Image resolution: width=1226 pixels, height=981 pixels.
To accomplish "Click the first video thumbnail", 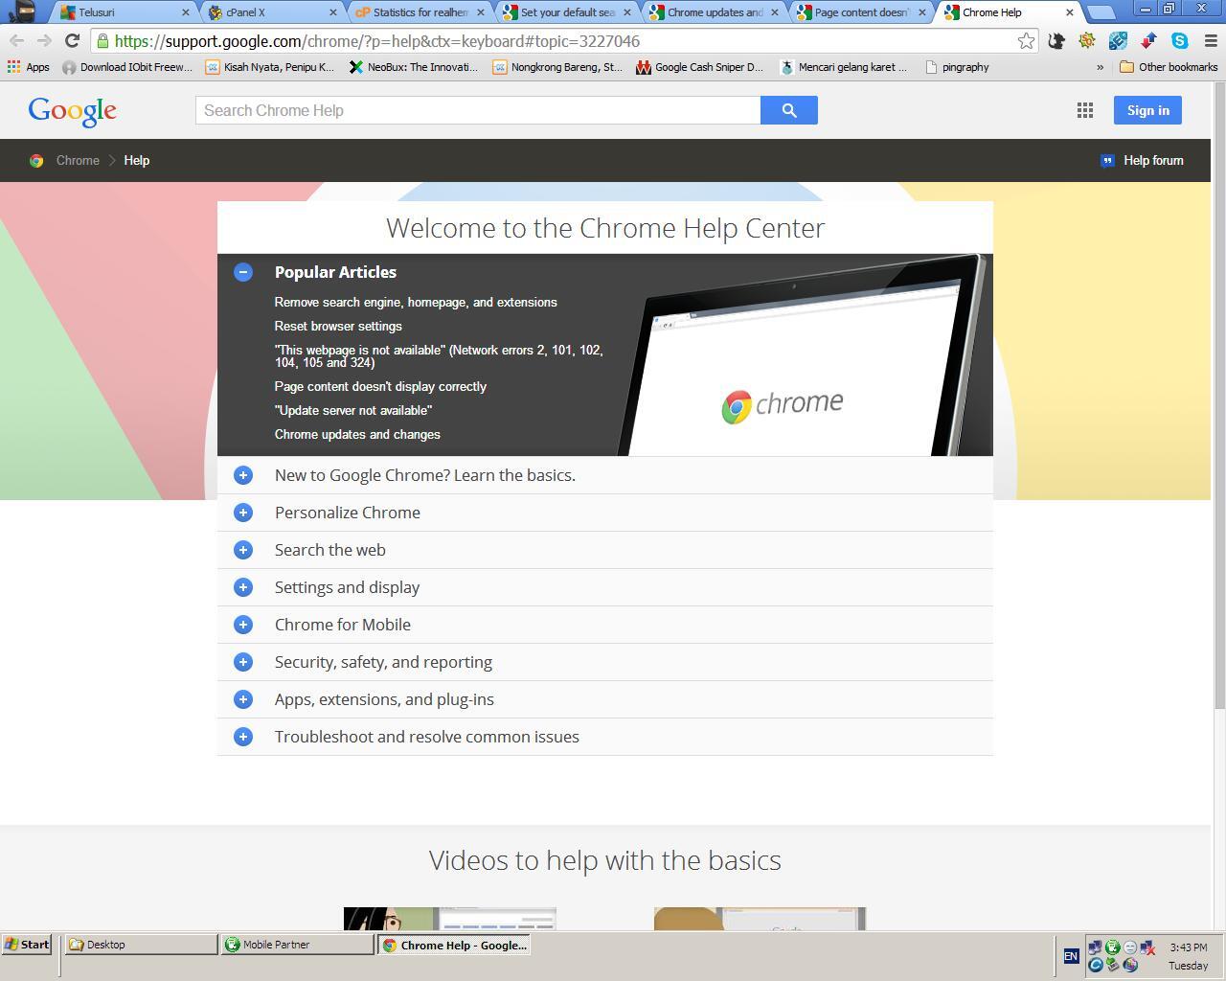I will point(450,919).
